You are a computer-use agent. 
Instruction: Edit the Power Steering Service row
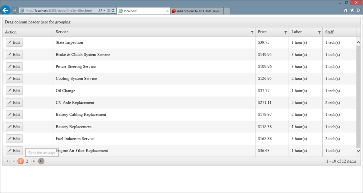click(15, 67)
